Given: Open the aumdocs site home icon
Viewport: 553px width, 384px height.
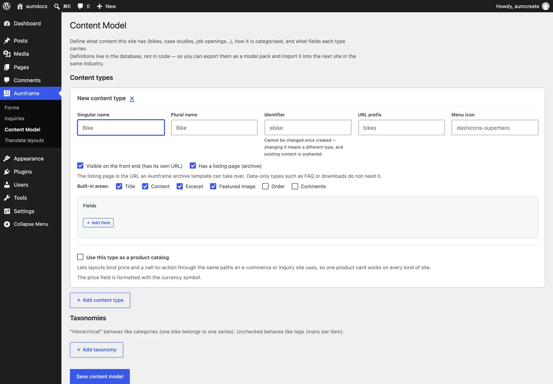Looking at the screenshot, I should (20, 6).
